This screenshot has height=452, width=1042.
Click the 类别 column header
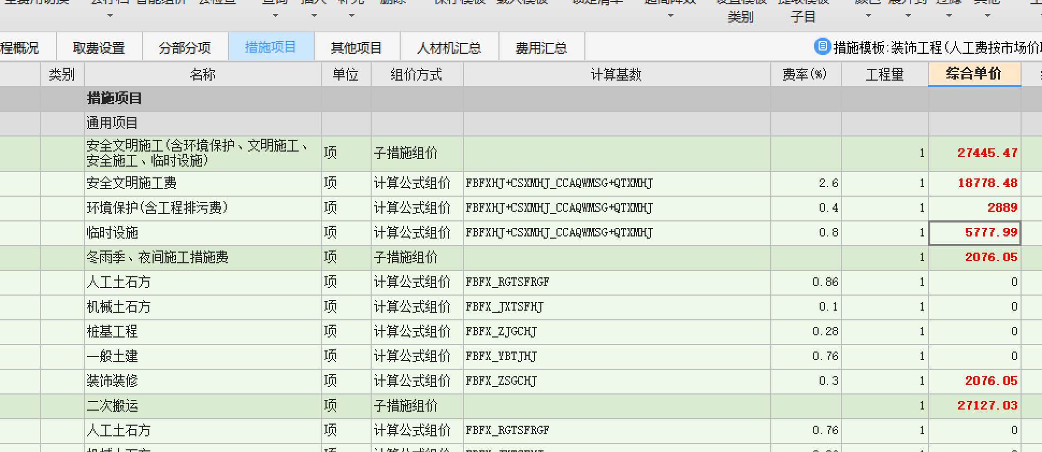(62, 74)
